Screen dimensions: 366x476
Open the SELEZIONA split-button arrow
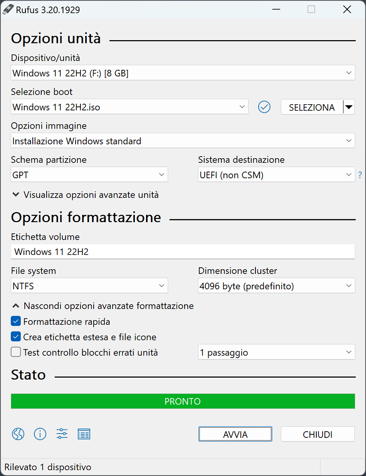[x=349, y=106]
